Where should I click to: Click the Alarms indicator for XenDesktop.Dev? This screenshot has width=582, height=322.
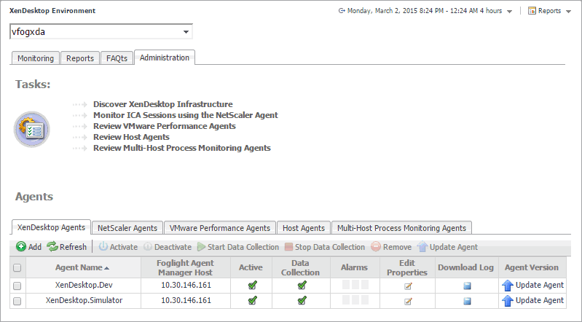pyautogui.click(x=355, y=285)
